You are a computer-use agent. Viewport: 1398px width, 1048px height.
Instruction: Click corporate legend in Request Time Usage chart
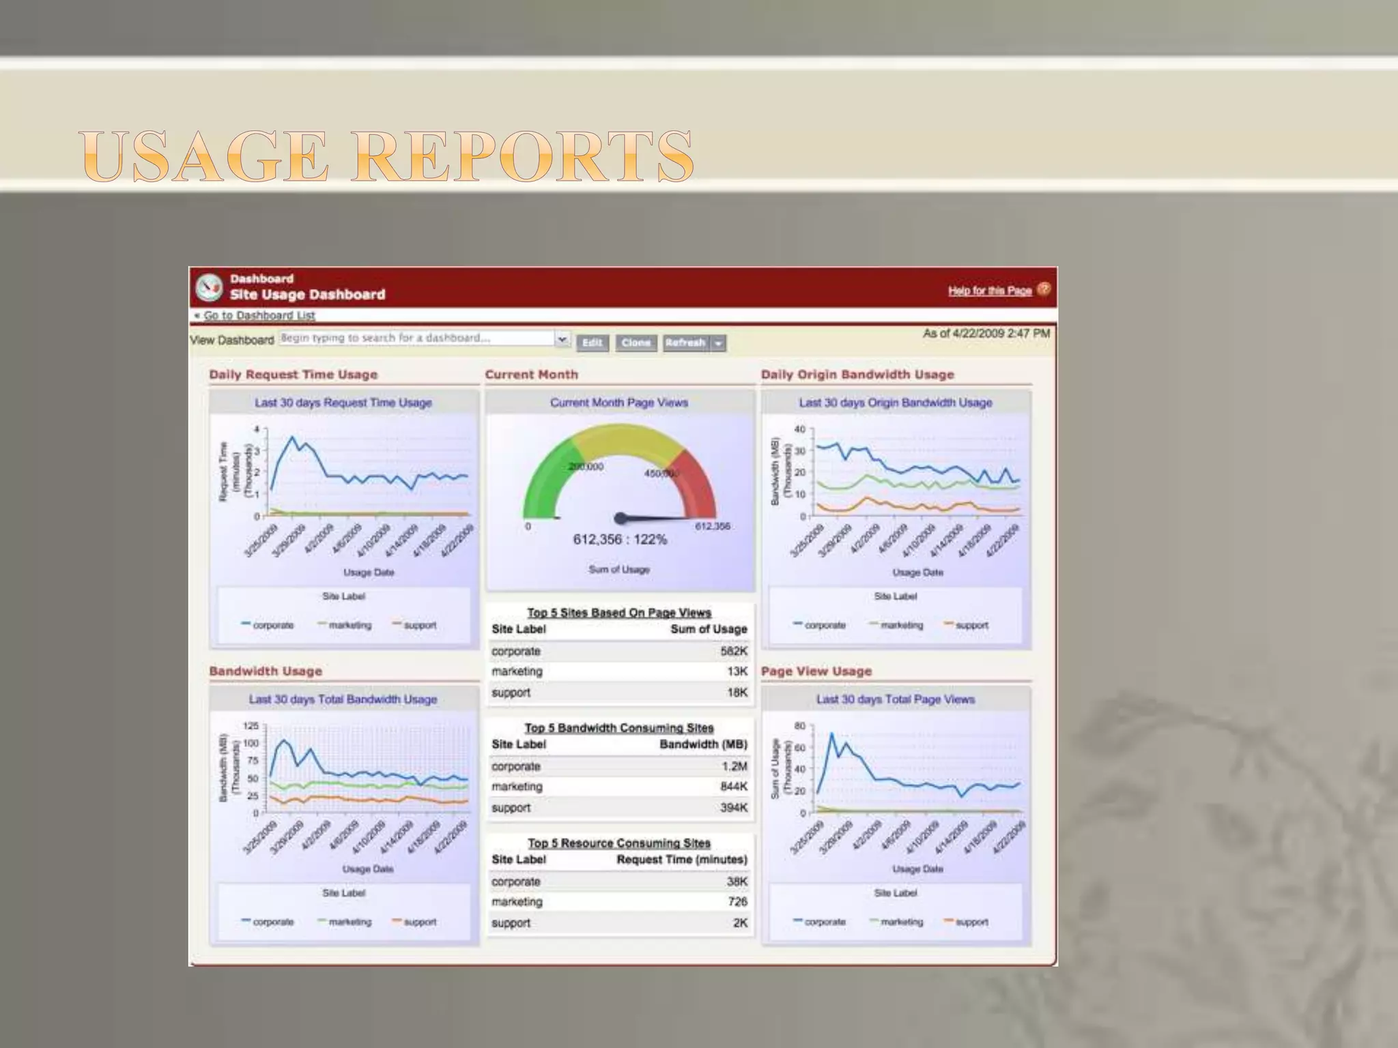click(x=268, y=625)
